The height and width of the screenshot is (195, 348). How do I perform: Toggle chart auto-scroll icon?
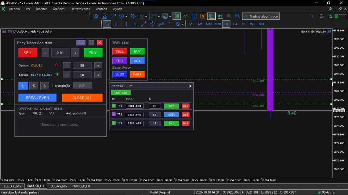(211, 16)
